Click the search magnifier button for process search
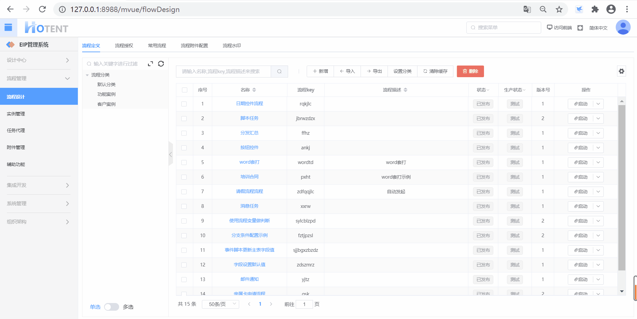The image size is (637, 319). coord(279,72)
